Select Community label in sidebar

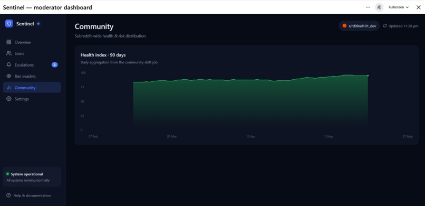pyautogui.click(x=25, y=88)
